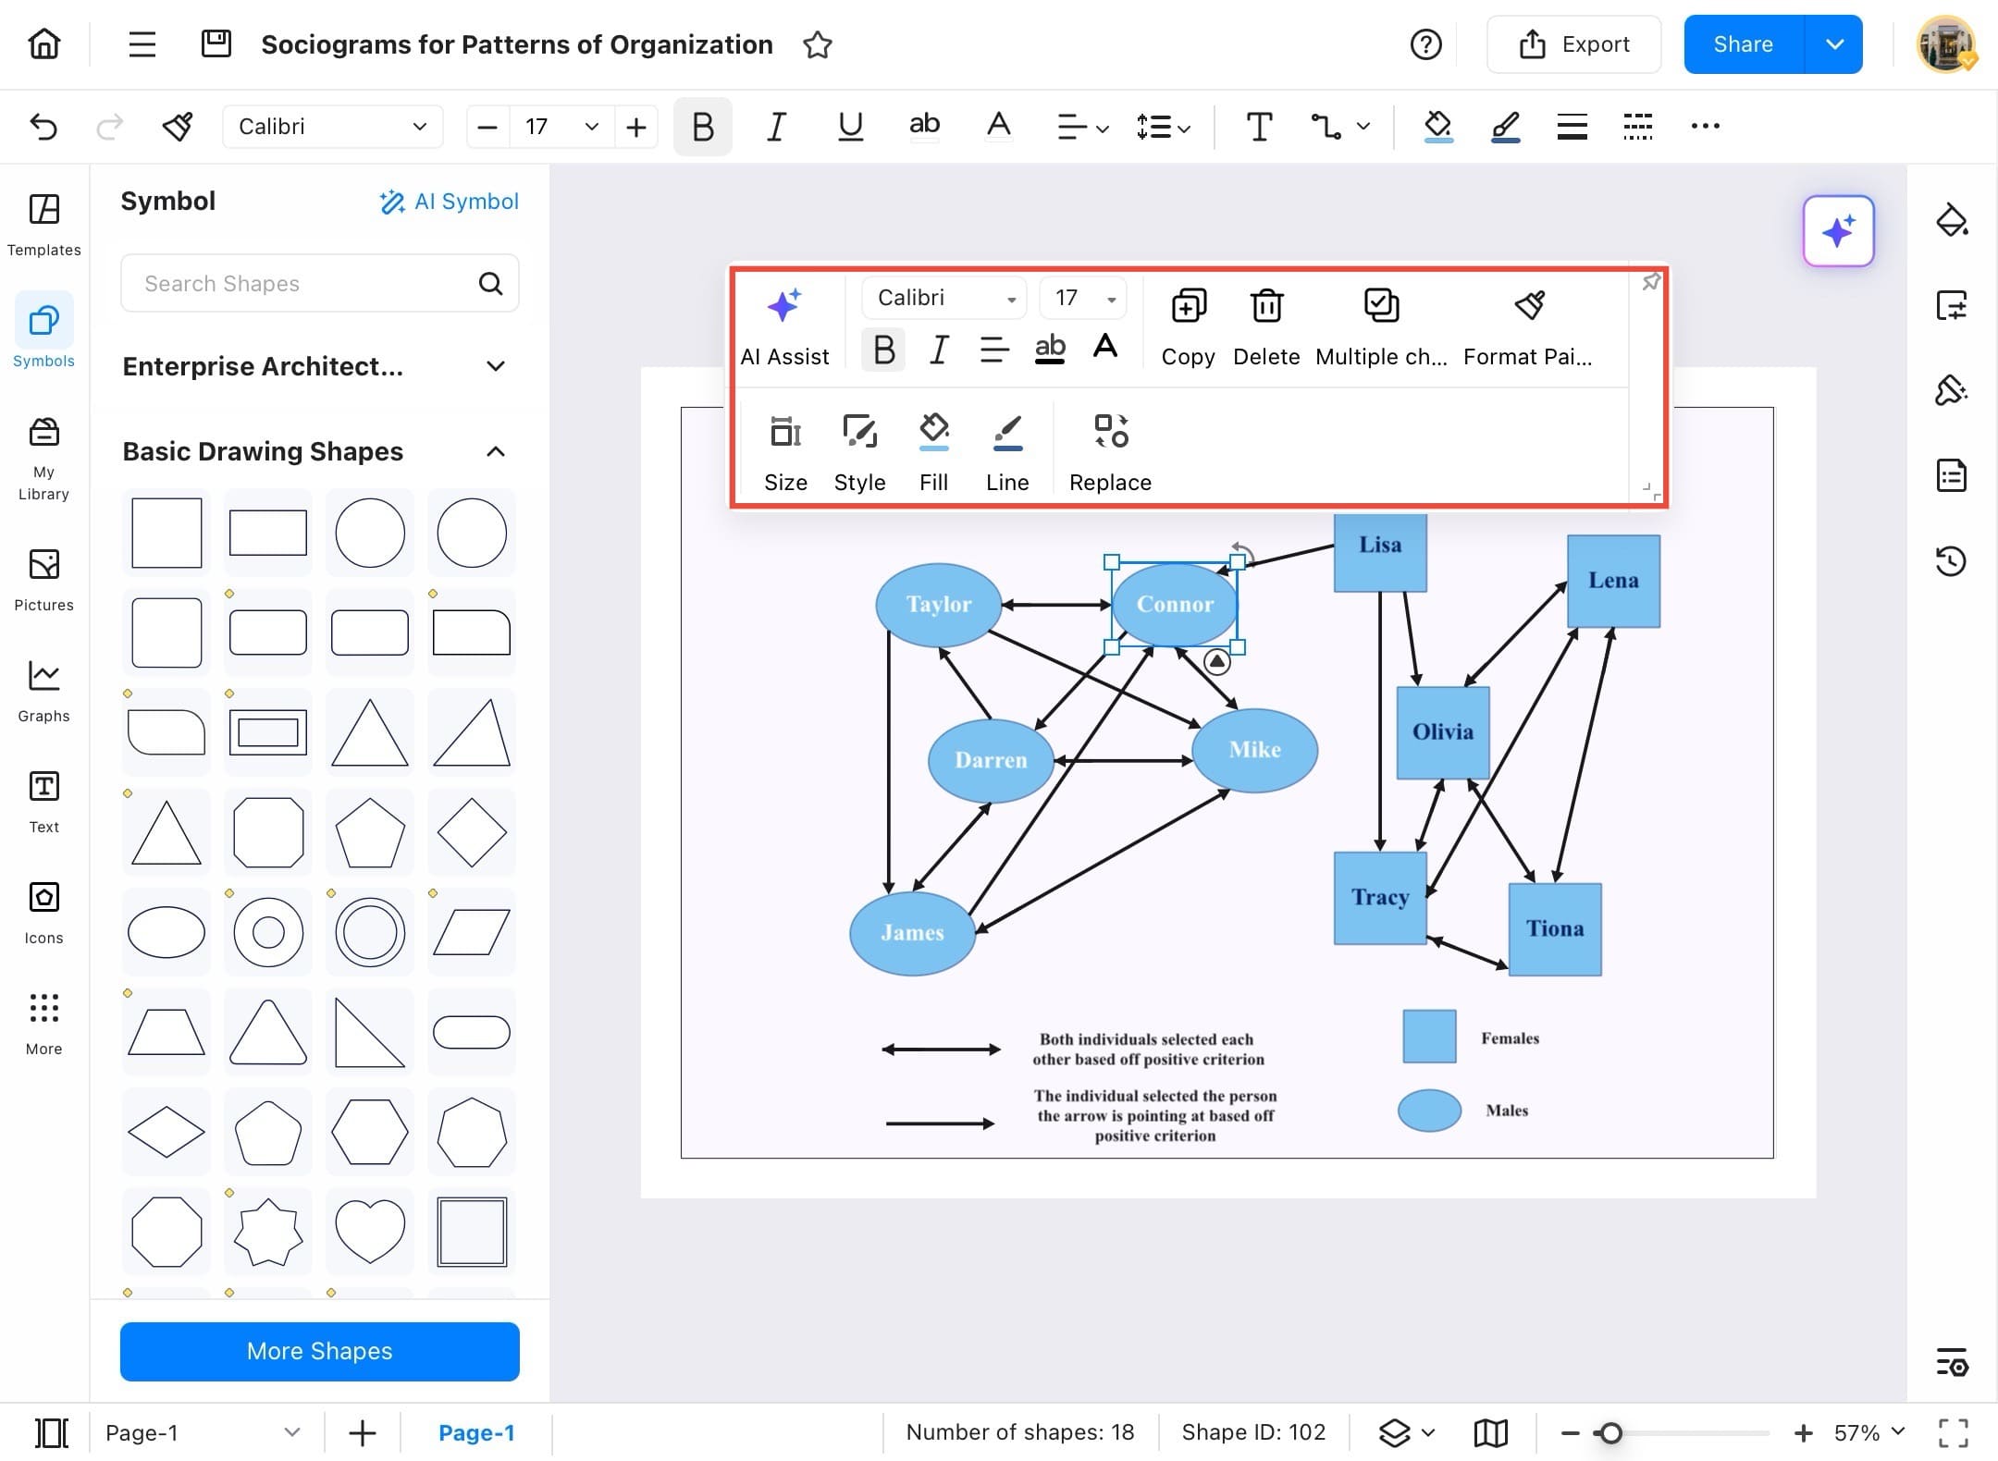Click the zoom slider handle
The image size is (1998, 1461).
[x=1610, y=1432]
